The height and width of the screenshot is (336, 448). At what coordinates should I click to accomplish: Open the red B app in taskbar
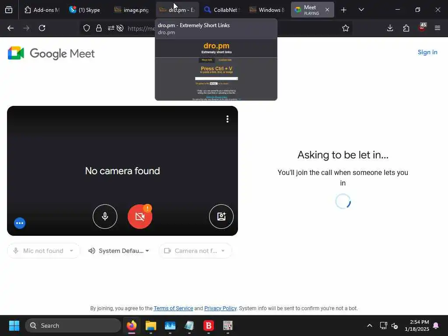[x=209, y=325]
